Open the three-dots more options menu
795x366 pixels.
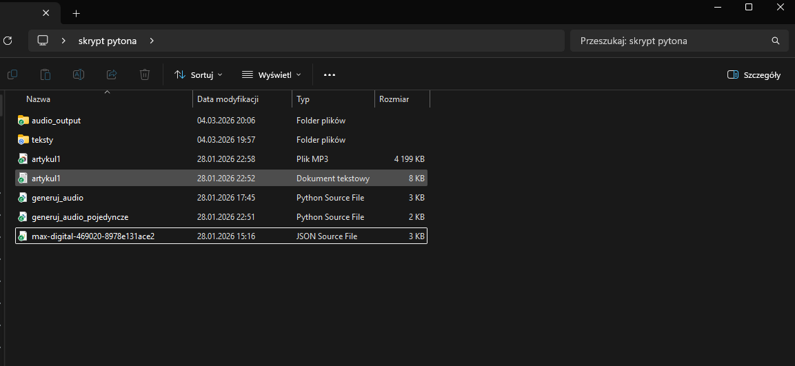click(330, 74)
